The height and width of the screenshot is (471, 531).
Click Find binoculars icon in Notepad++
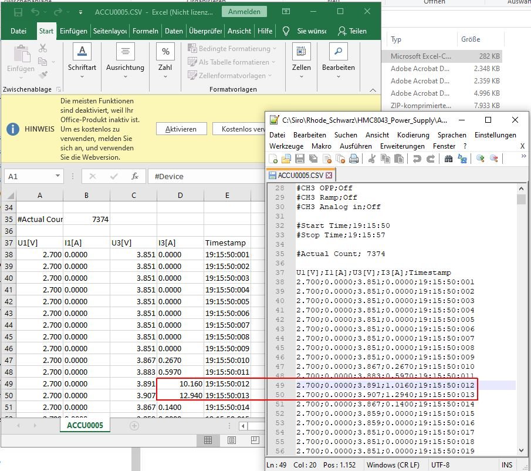coord(448,159)
